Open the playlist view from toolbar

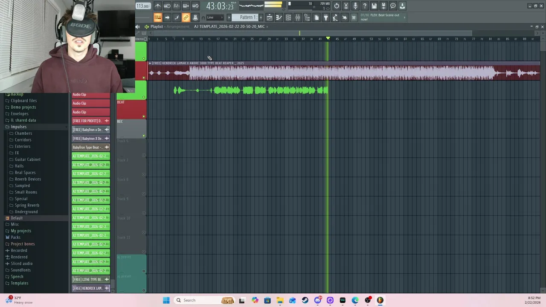coord(270,17)
